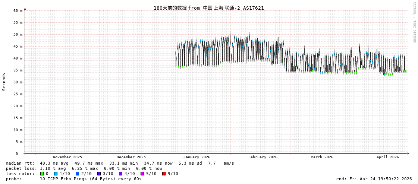The image size is (418, 184).
Task: Click the RRDTOOL / TOBI OETIKER watermark
Action: coord(414,22)
